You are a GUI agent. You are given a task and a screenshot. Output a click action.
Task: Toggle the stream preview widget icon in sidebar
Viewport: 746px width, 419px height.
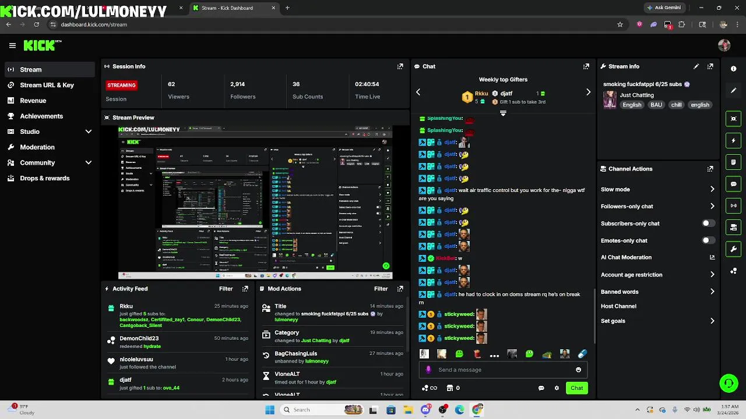[x=733, y=119]
